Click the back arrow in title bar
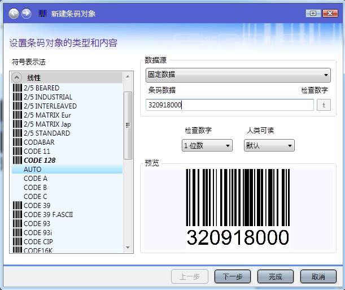The width and height of the screenshot is (345, 290). pyautogui.click(x=14, y=13)
